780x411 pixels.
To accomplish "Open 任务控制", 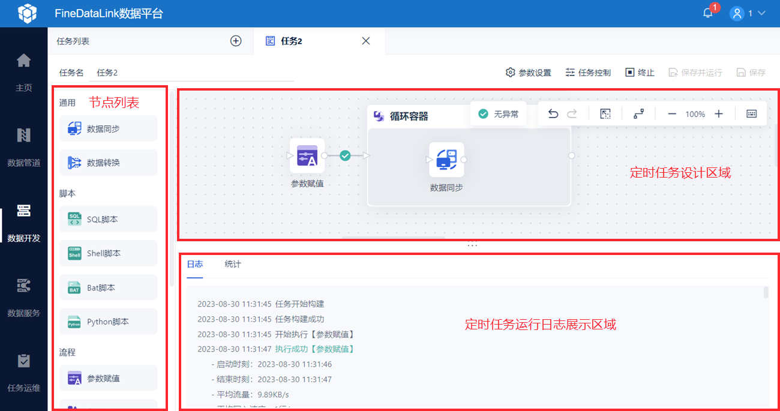I will point(588,73).
